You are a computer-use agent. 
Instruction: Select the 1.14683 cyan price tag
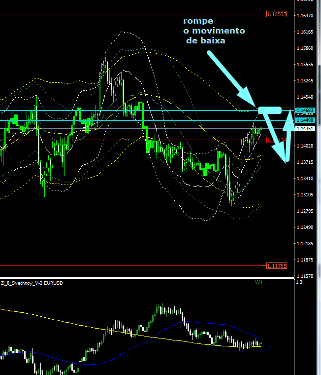pos(304,110)
